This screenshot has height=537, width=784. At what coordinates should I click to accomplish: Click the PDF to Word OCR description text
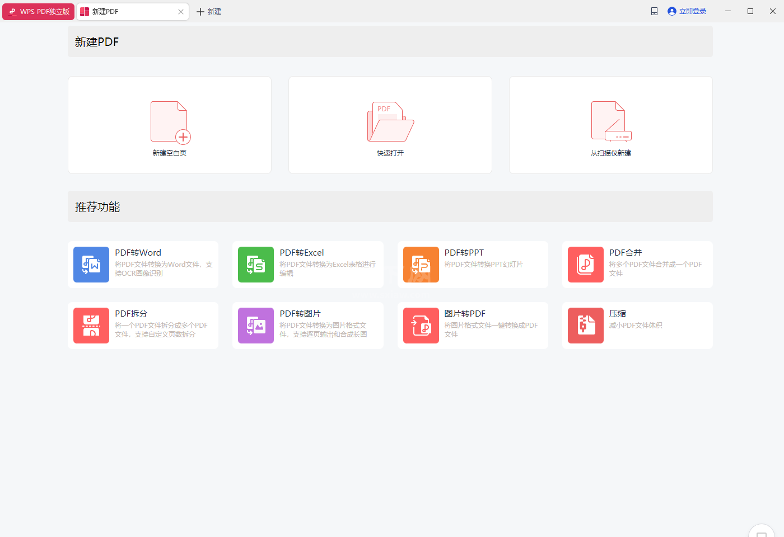click(x=164, y=269)
